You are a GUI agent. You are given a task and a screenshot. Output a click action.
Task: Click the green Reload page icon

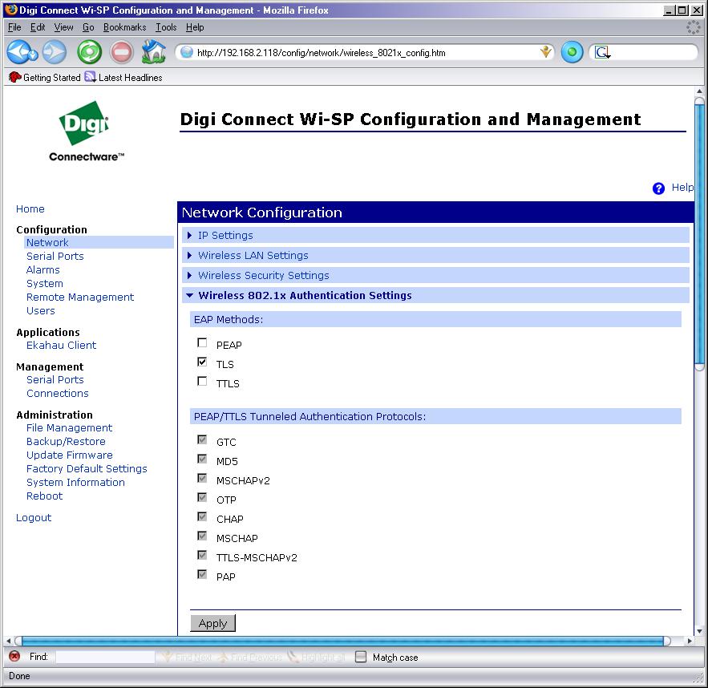pyautogui.click(x=89, y=53)
